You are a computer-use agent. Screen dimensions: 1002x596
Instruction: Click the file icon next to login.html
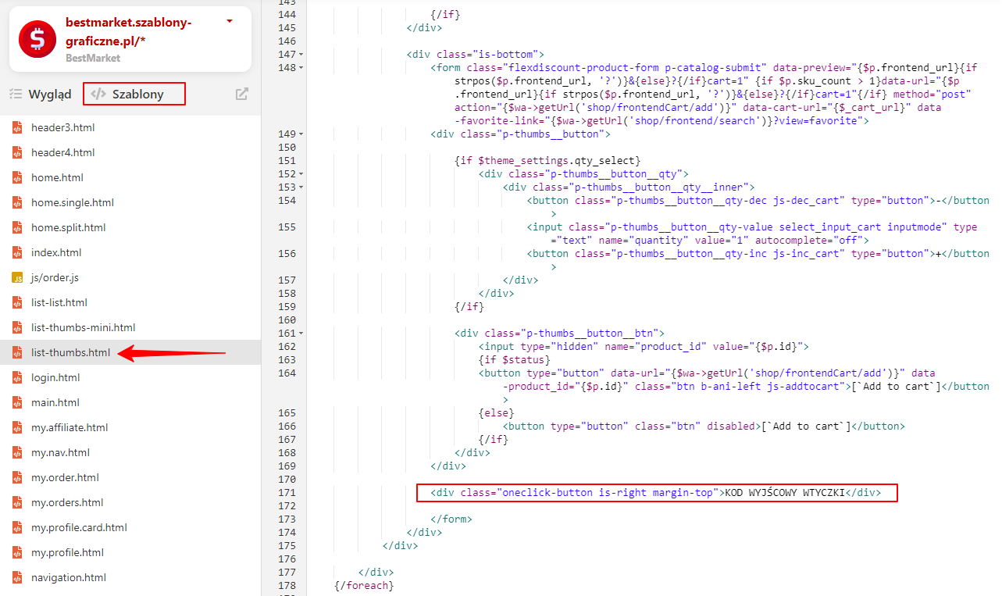click(18, 377)
